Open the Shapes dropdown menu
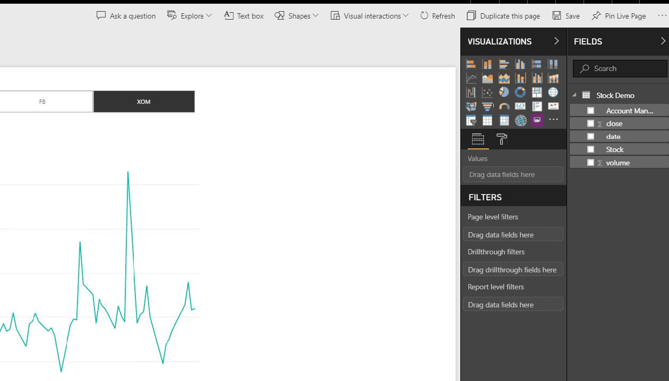 click(297, 16)
